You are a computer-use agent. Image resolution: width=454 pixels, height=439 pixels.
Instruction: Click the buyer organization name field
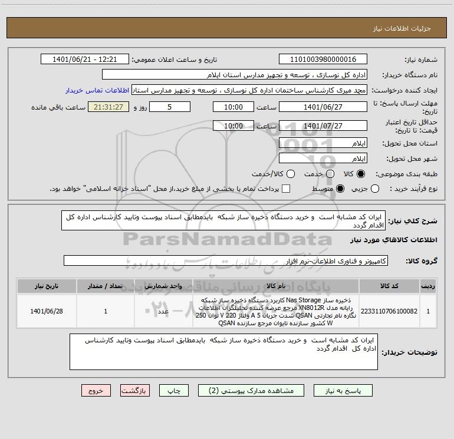[x=235, y=75]
